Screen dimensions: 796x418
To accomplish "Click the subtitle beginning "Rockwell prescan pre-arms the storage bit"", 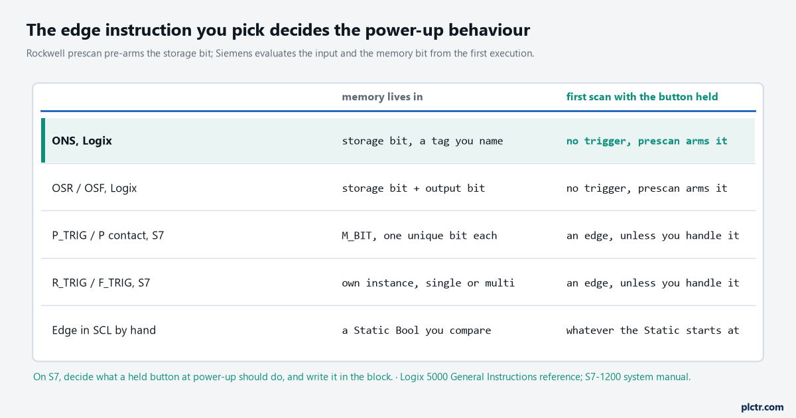I will coord(281,53).
